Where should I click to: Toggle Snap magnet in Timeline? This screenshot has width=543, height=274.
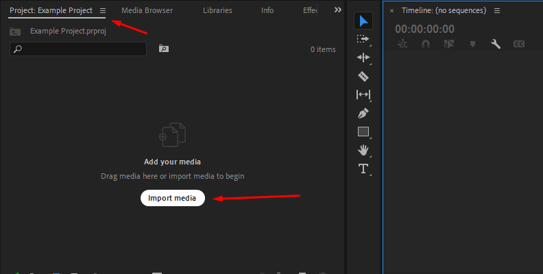[425, 44]
